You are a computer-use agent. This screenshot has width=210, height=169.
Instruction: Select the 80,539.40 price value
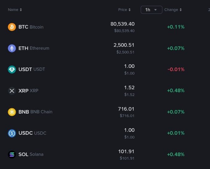pos(123,24)
